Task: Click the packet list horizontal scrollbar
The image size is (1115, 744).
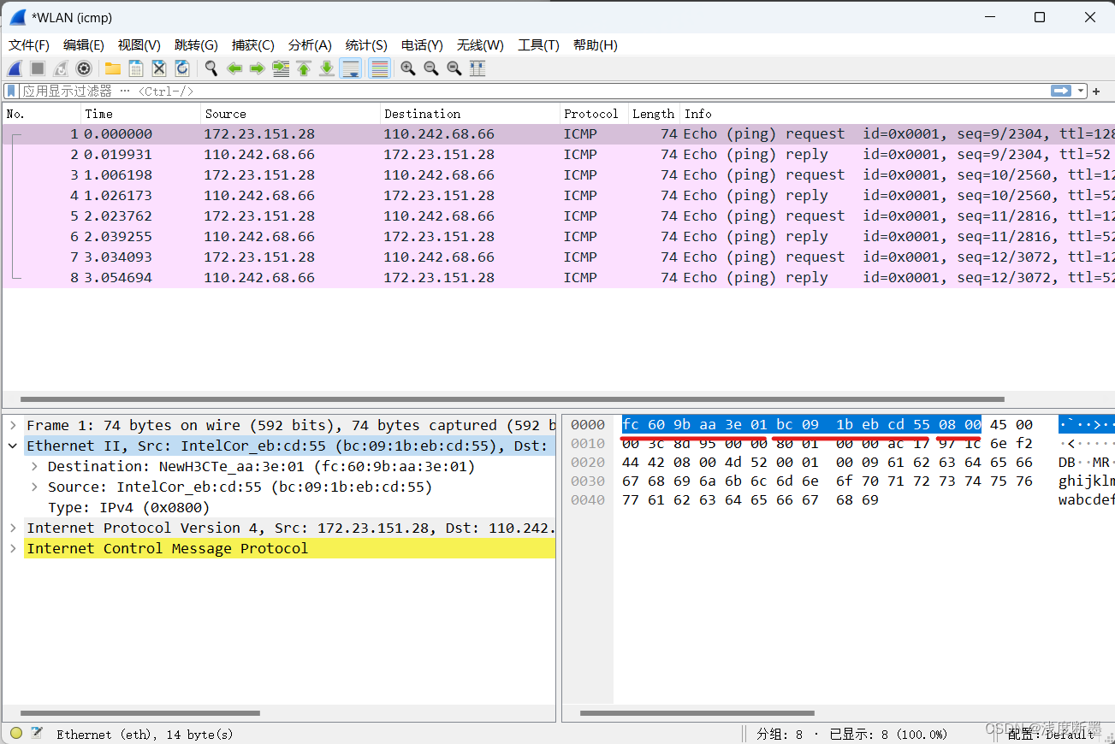Action: coord(512,399)
